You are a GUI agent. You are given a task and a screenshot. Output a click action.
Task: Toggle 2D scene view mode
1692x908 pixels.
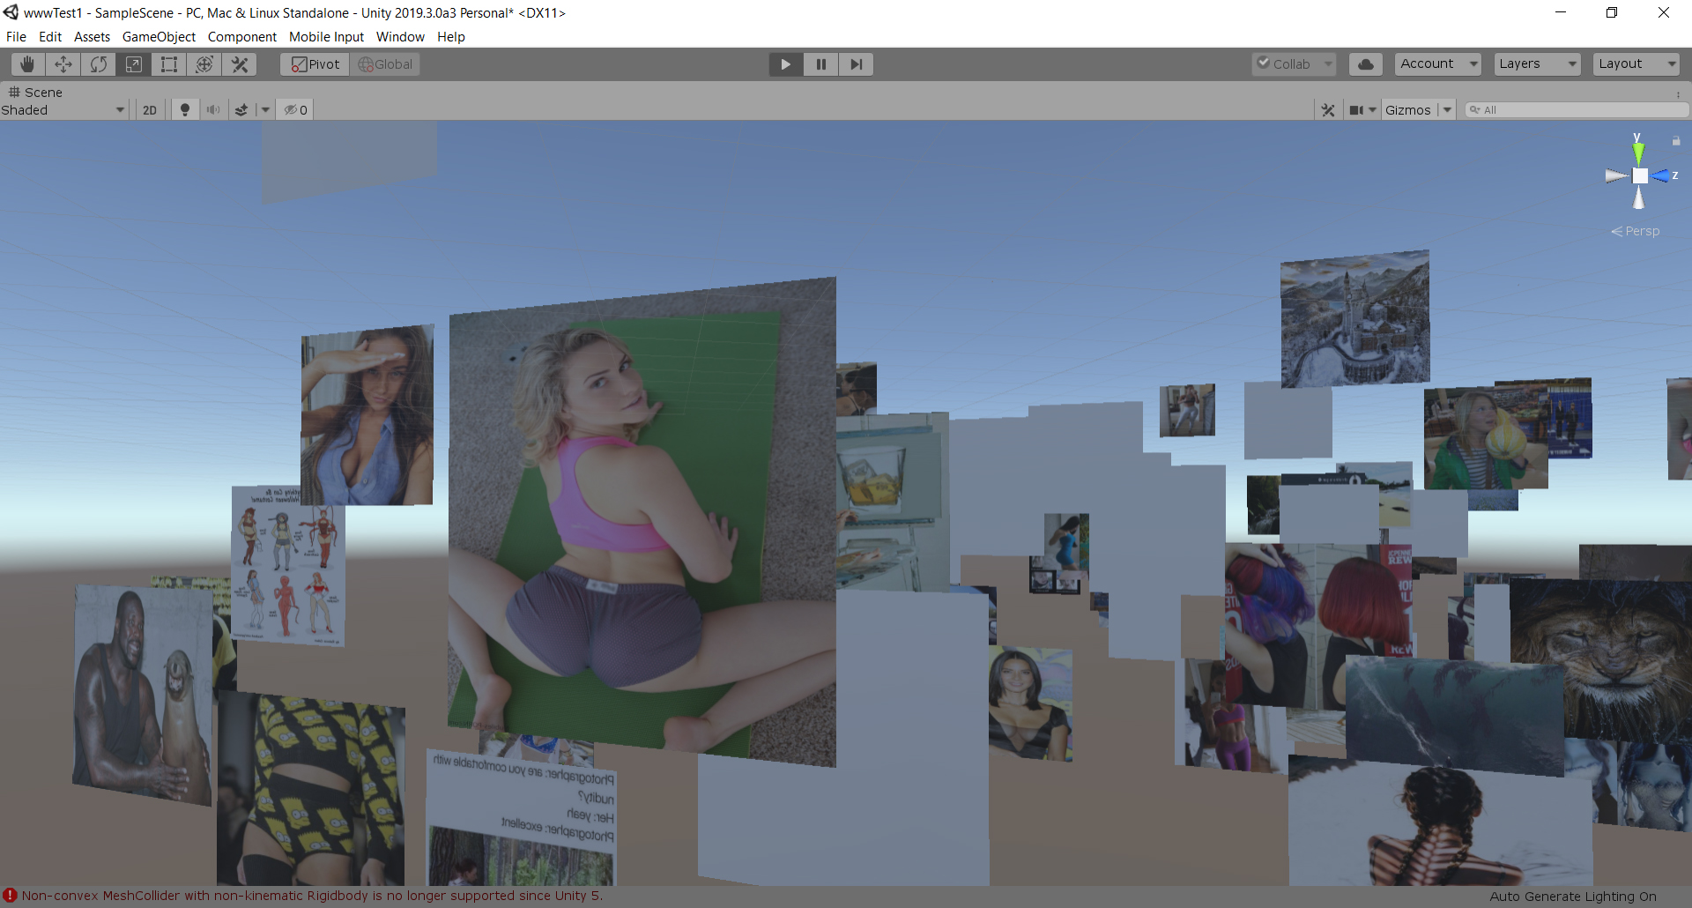coord(150,110)
